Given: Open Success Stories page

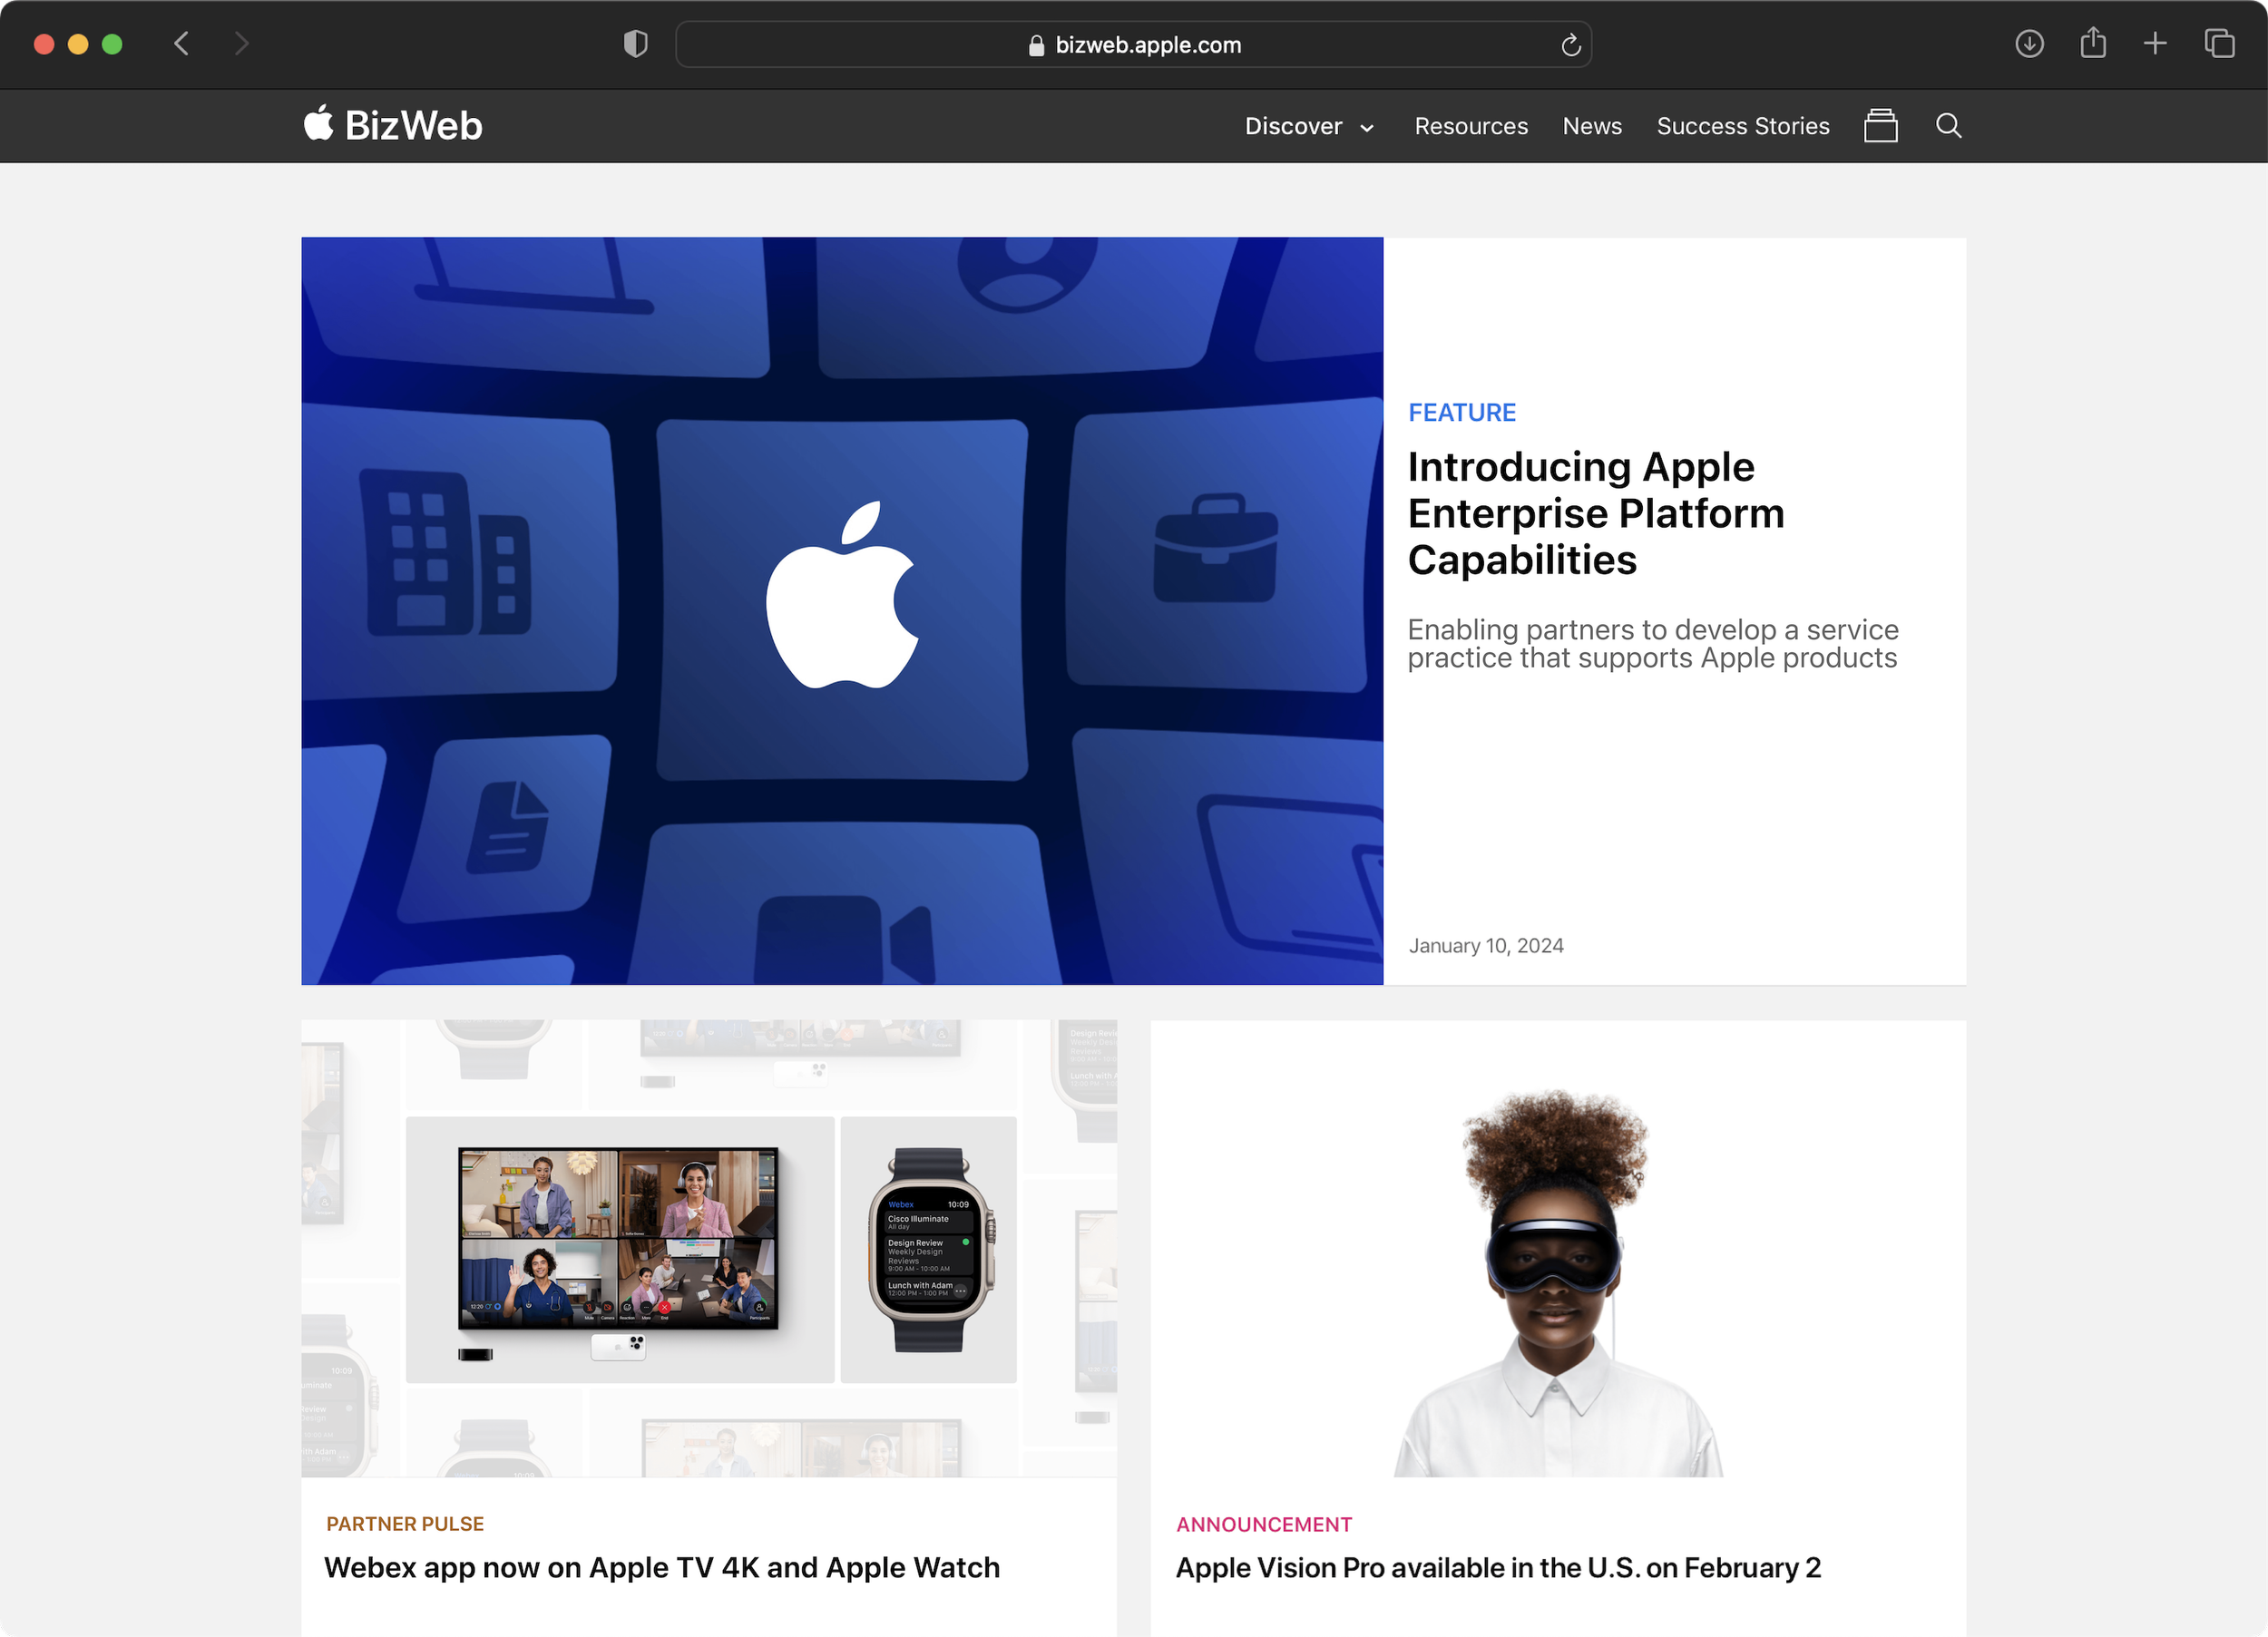Looking at the screenshot, I should tap(1742, 127).
